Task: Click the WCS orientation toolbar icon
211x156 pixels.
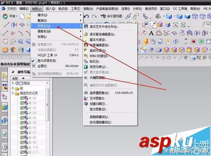Action: pos(152,25)
